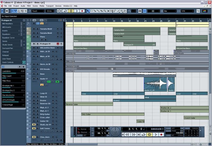This screenshot has width=212, height=146.
Task: Click the AUTO Q button
Action: 80,135
